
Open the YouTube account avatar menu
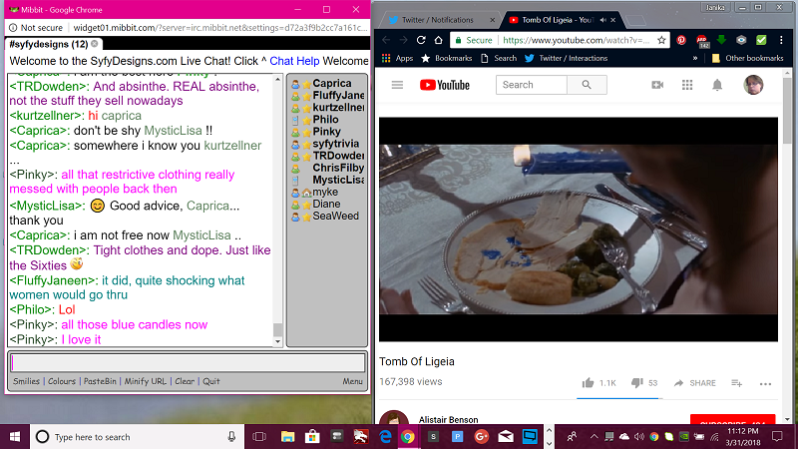point(753,85)
